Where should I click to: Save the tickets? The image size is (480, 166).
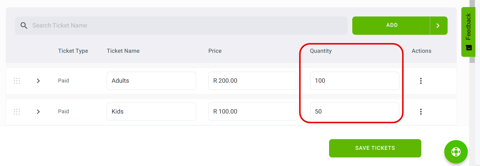[375, 148]
